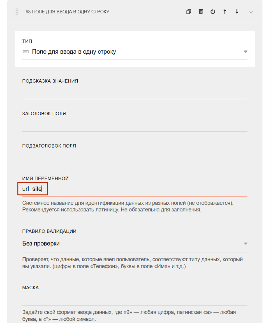
Task: Move field down with down arrow
Action: [237, 12]
